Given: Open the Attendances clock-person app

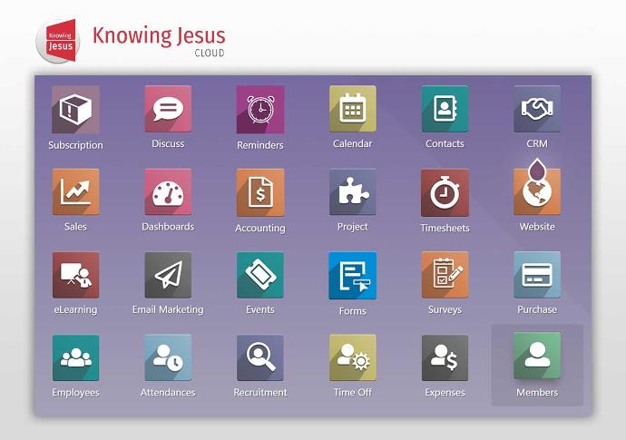Looking at the screenshot, I should [x=168, y=357].
